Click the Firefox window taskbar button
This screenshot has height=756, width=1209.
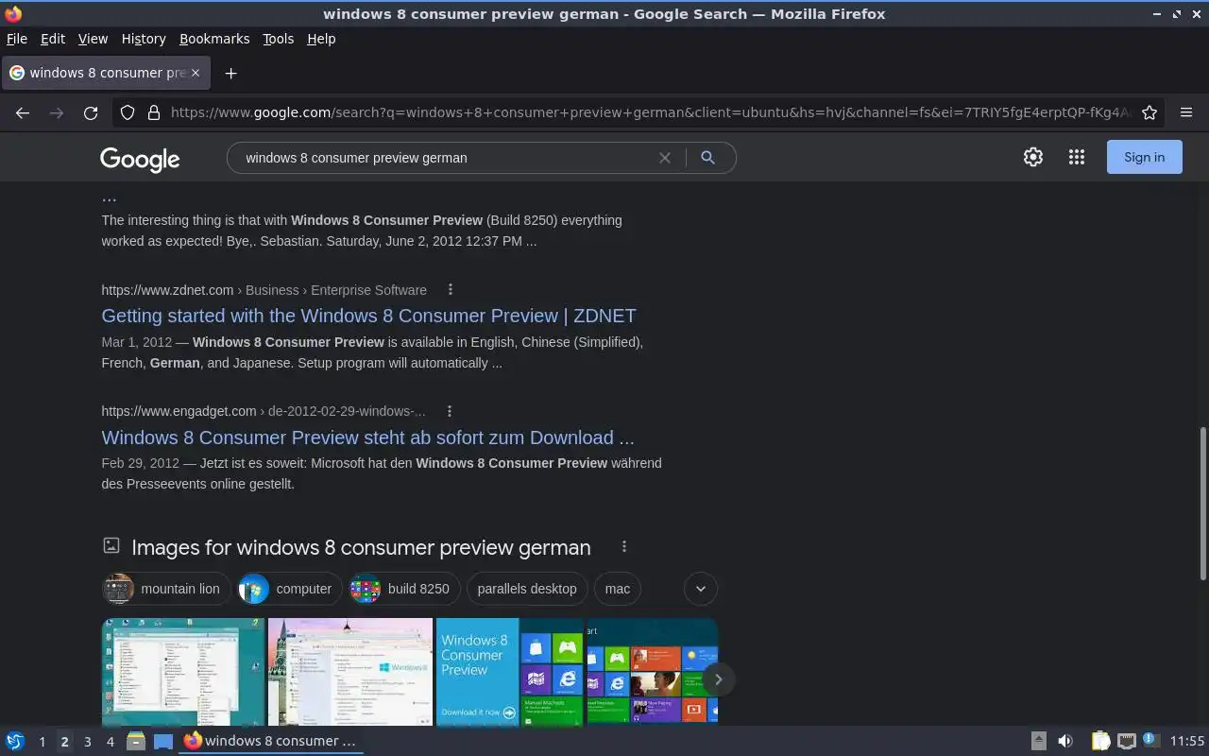click(x=271, y=741)
